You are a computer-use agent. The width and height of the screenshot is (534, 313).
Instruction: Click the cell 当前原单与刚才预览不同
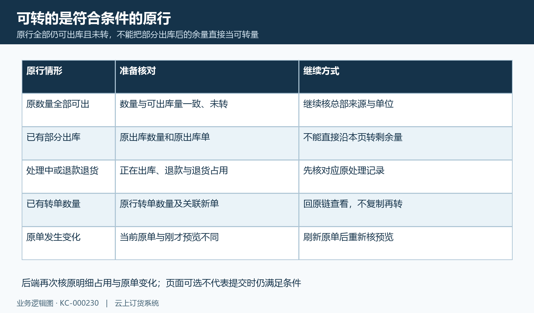pos(207,243)
